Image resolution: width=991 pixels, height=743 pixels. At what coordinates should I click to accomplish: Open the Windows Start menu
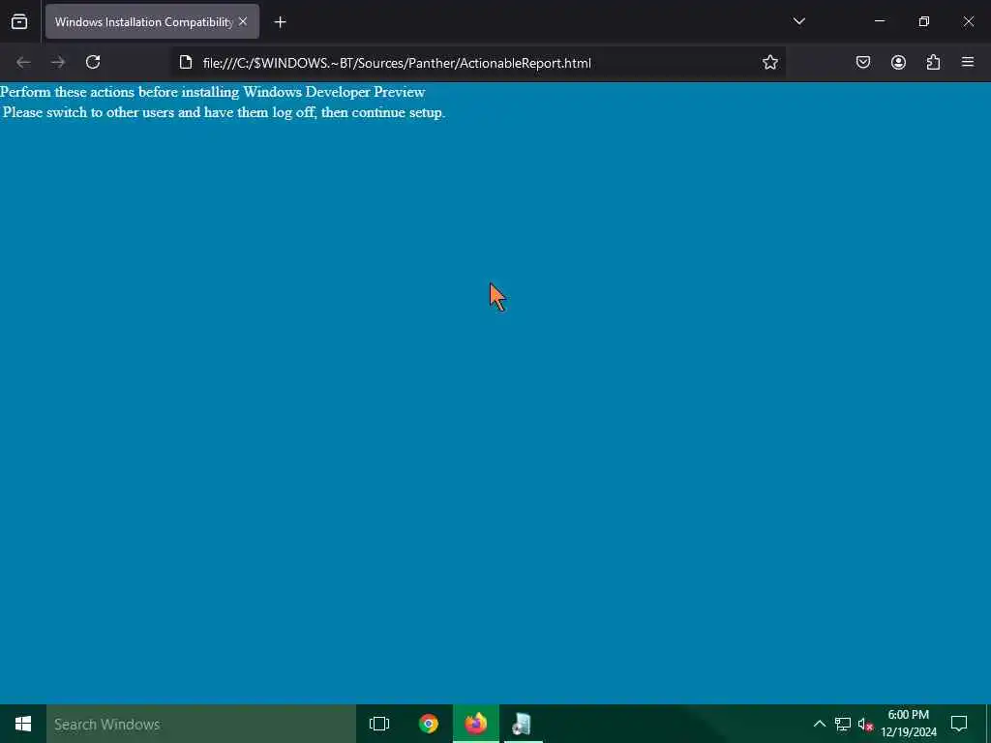click(x=23, y=724)
